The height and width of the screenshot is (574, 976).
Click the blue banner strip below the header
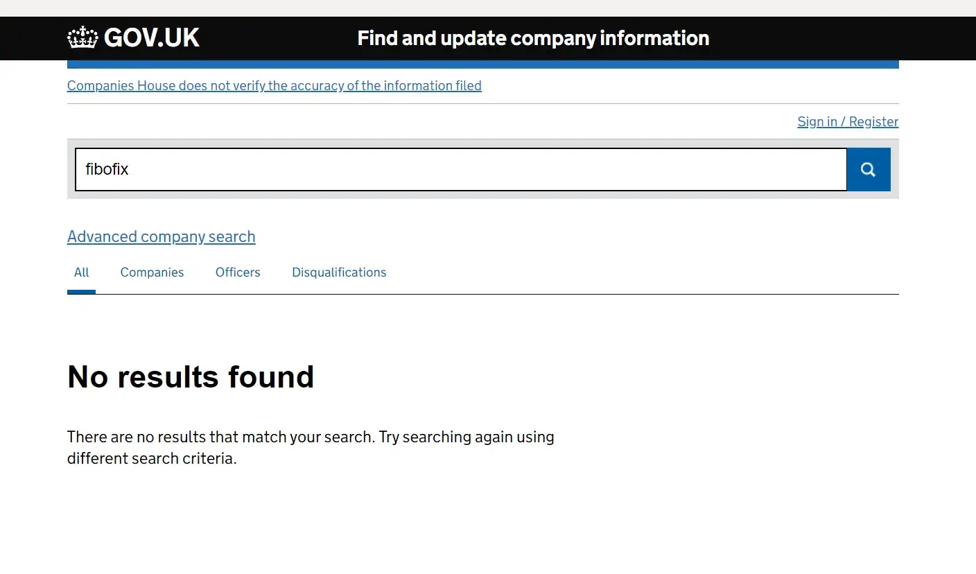pos(483,64)
